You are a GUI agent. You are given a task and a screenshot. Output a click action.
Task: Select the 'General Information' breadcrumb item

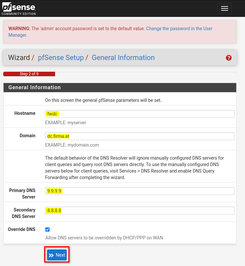(123, 58)
